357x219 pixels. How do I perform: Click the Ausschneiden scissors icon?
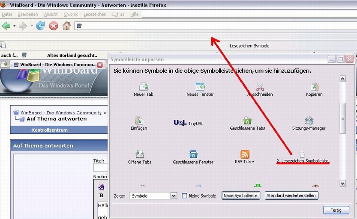(260, 86)
